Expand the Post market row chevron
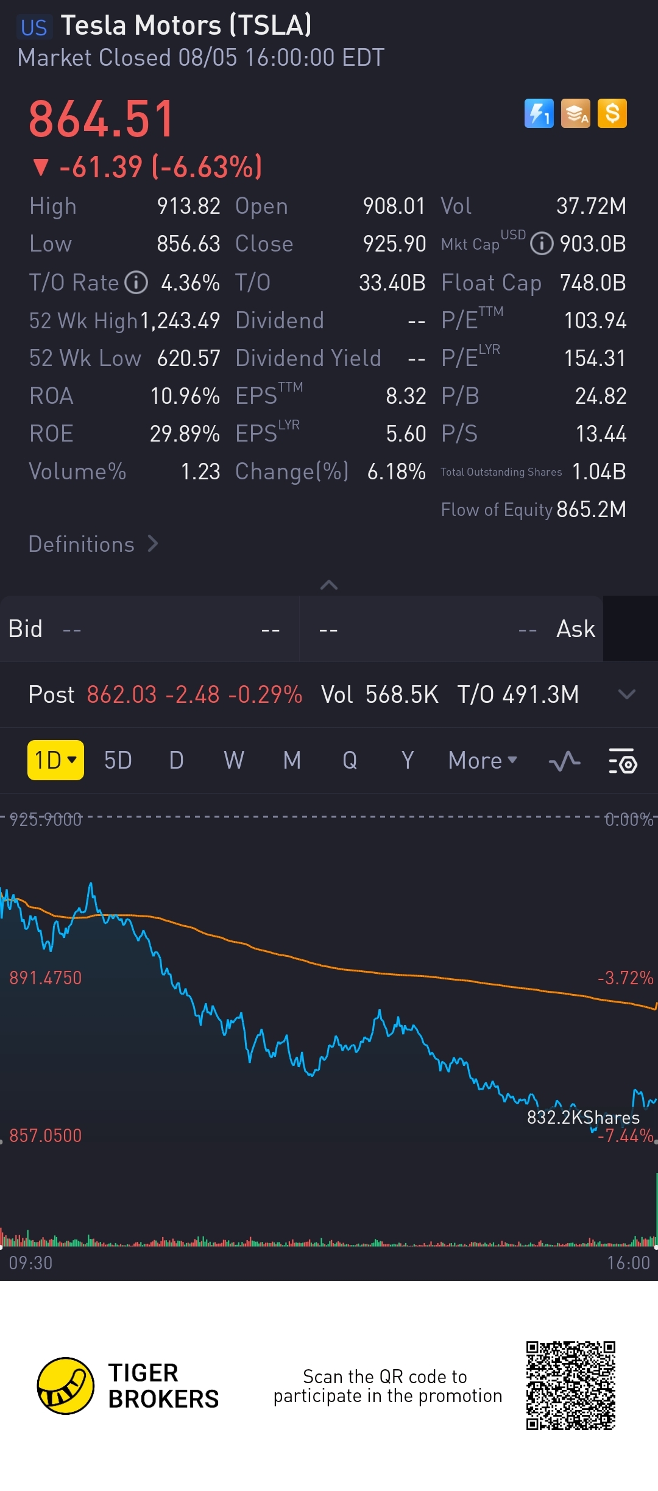This screenshot has width=658, height=1491. click(x=626, y=694)
